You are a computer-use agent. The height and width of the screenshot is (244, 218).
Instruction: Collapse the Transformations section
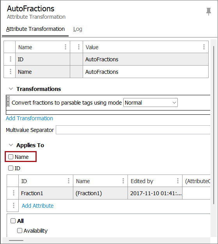[x=11, y=89]
